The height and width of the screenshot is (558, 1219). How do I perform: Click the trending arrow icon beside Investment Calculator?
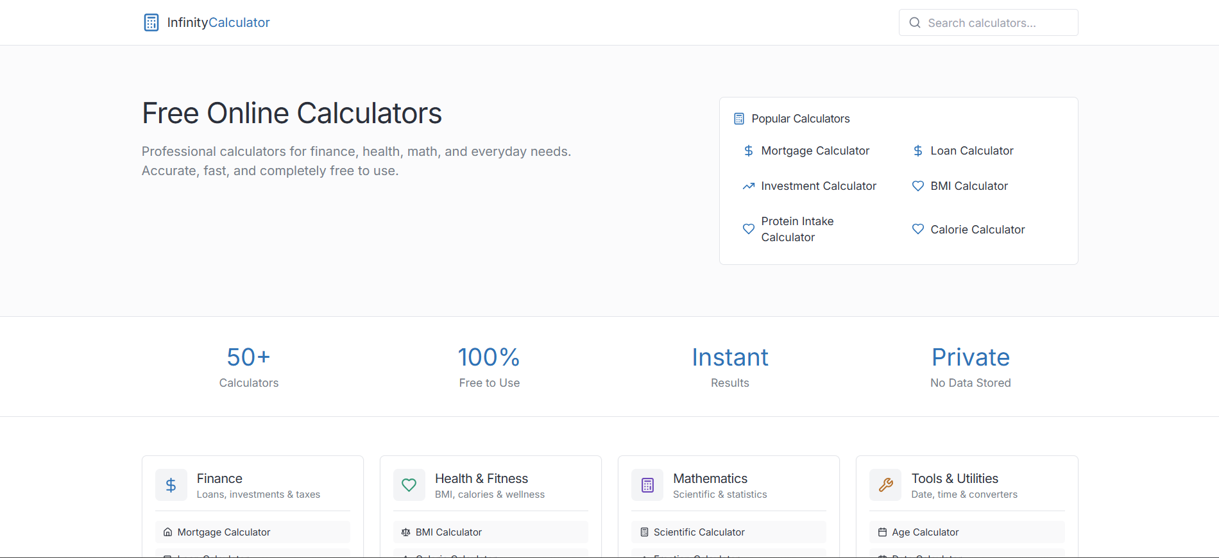pyautogui.click(x=748, y=186)
